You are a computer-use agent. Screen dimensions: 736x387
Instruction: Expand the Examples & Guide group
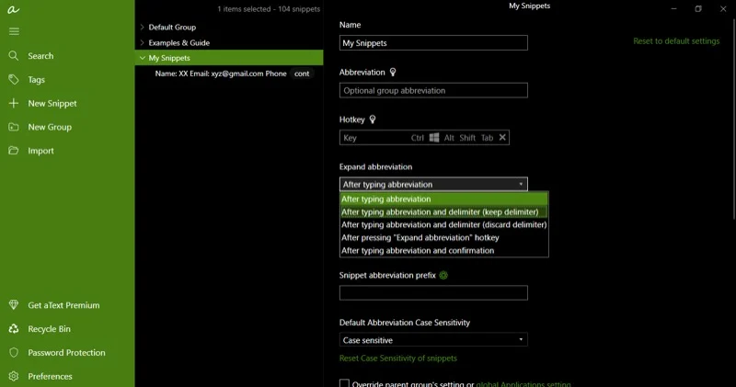click(x=142, y=43)
